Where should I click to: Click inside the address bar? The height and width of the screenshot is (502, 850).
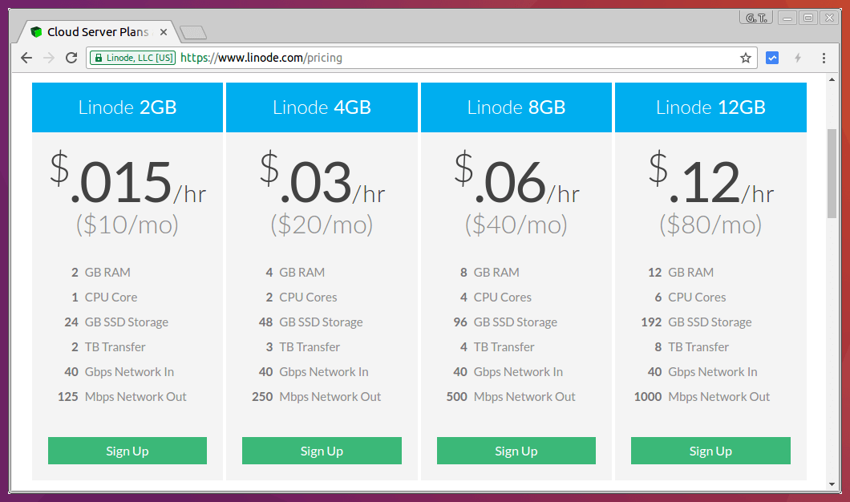(401, 57)
